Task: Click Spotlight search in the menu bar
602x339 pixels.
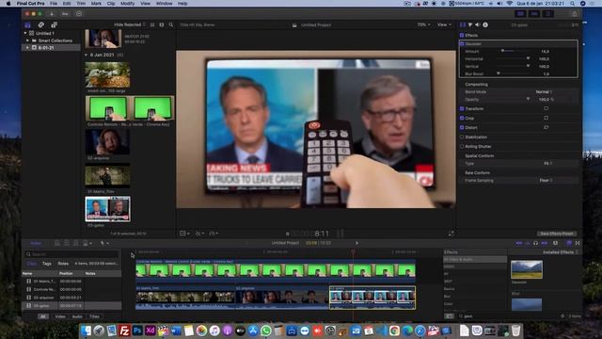Action: (x=573, y=4)
